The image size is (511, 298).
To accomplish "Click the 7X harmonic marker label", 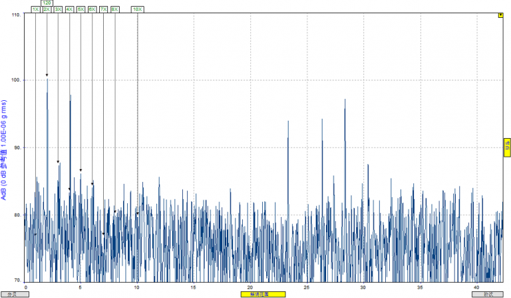I will coord(103,9).
